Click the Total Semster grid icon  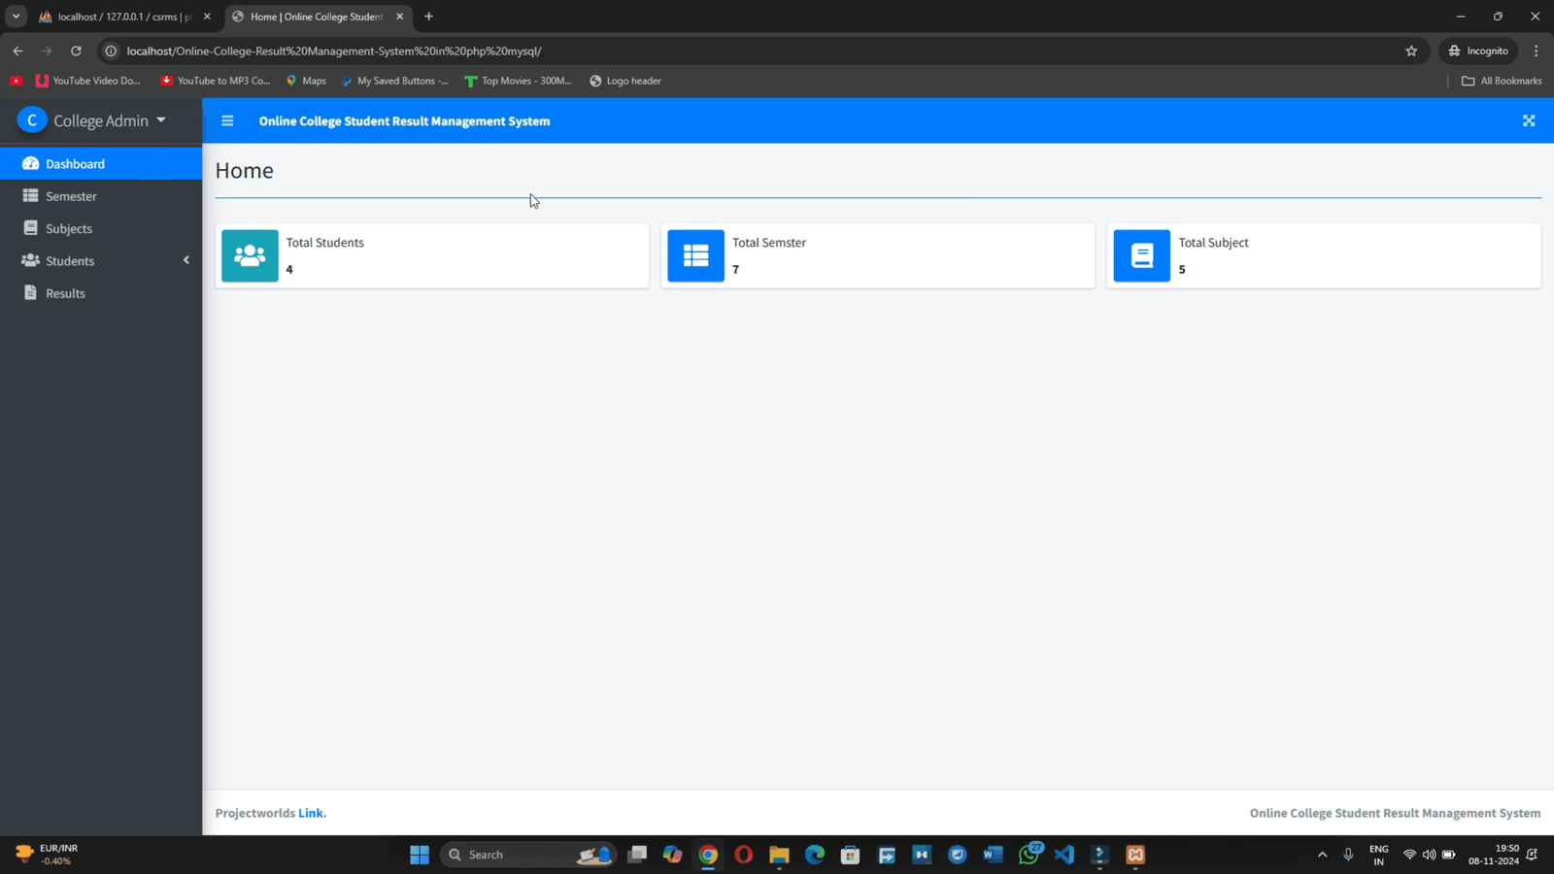click(695, 255)
